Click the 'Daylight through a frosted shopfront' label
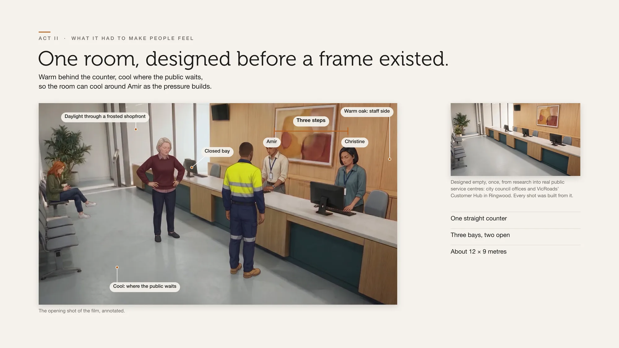 105,117
